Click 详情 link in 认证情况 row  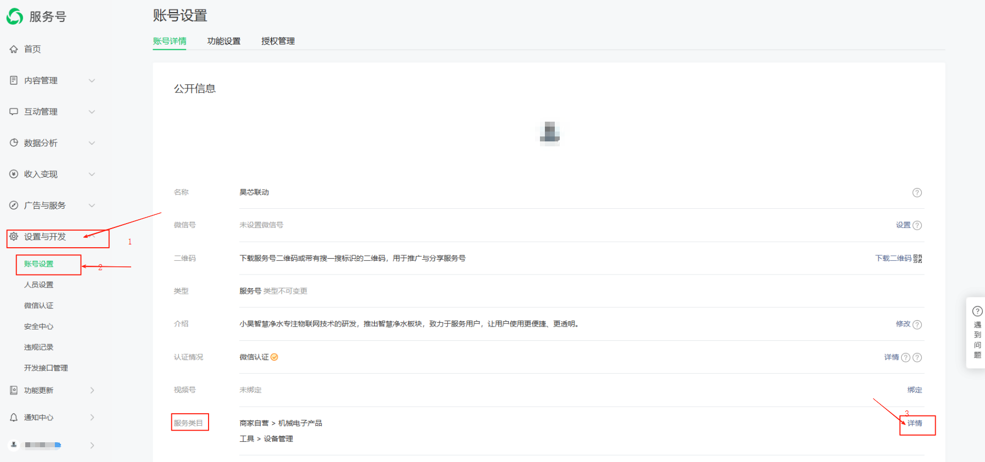(x=892, y=357)
